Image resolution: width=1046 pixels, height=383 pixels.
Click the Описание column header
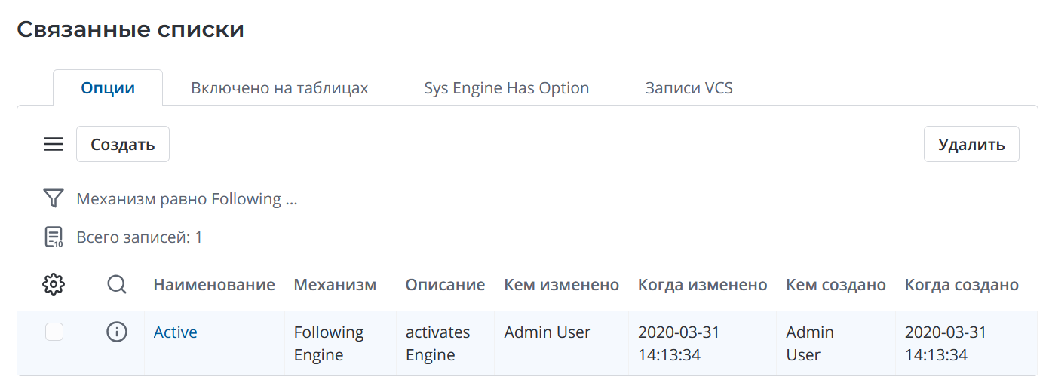point(445,285)
